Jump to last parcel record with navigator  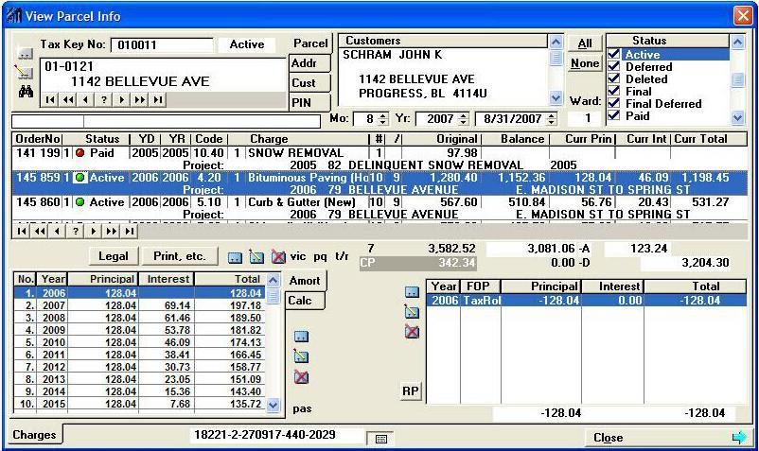coord(158,100)
